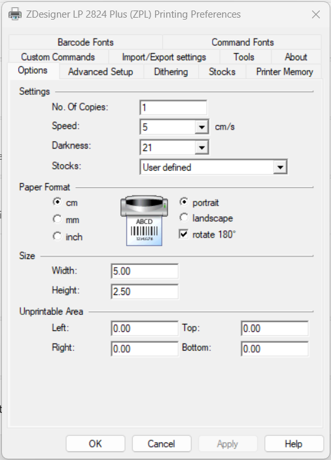This screenshot has height=460, width=331.
Task: Open the Speed dropdown arrow
Action: [201, 127]
